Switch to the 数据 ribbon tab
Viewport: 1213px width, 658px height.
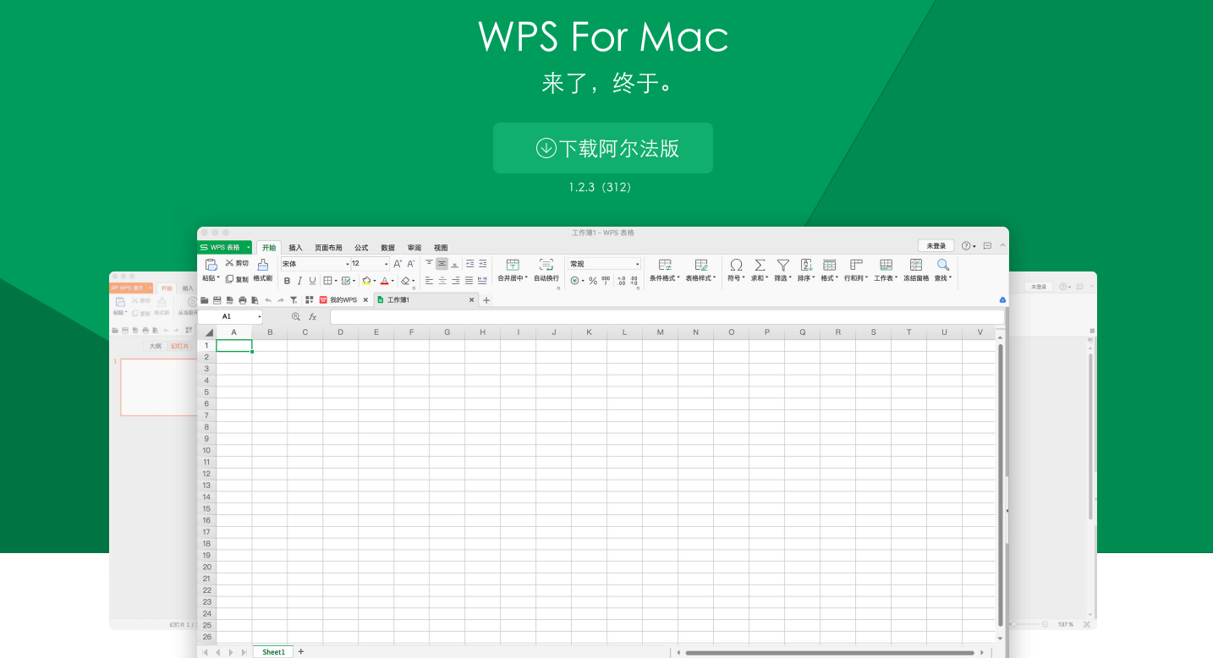(x=387, y=248)
